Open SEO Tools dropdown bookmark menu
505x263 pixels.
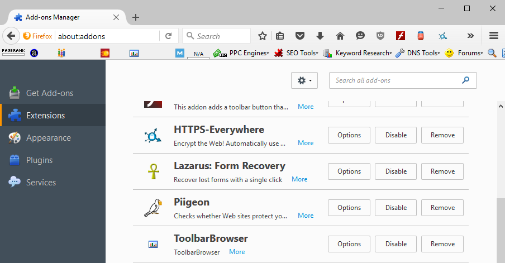pyautogui.click(x=296, y=53)
